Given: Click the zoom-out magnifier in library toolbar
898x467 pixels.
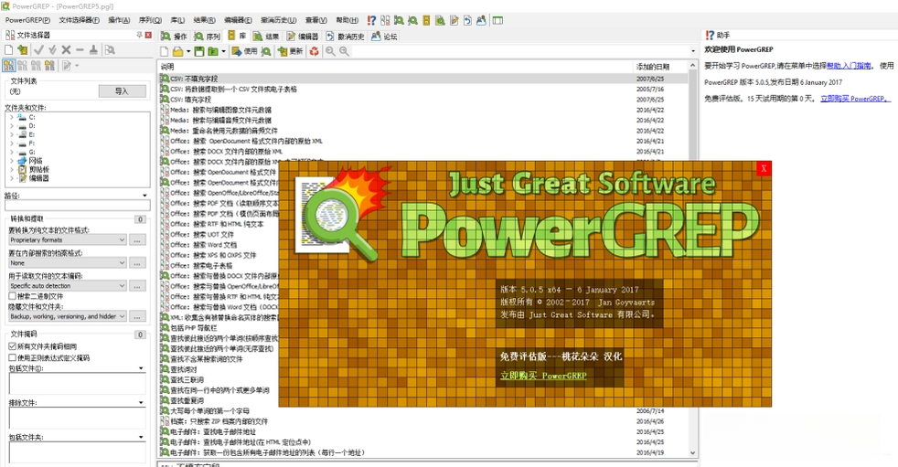Looking at the screenshot, I should 330,51.
